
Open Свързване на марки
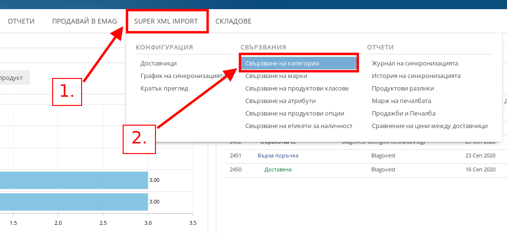276,76
